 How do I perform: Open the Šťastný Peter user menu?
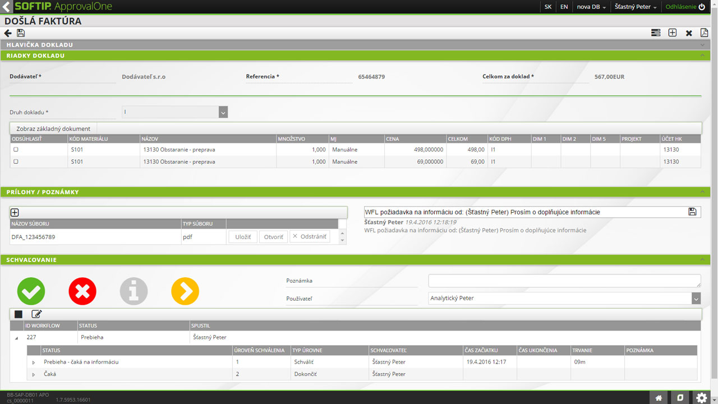(635, 7)
